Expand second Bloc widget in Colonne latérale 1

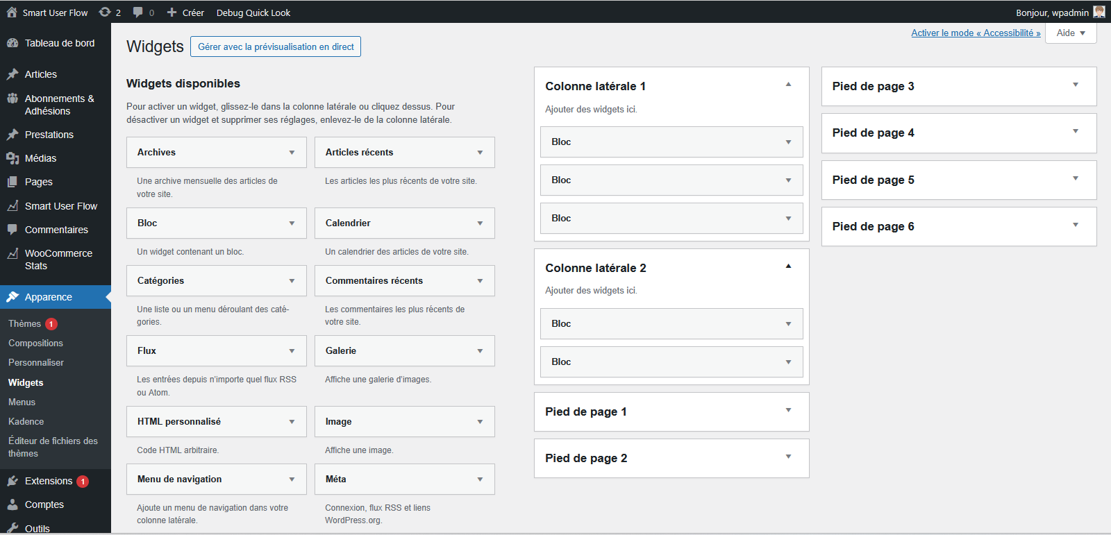coord(788,180)
